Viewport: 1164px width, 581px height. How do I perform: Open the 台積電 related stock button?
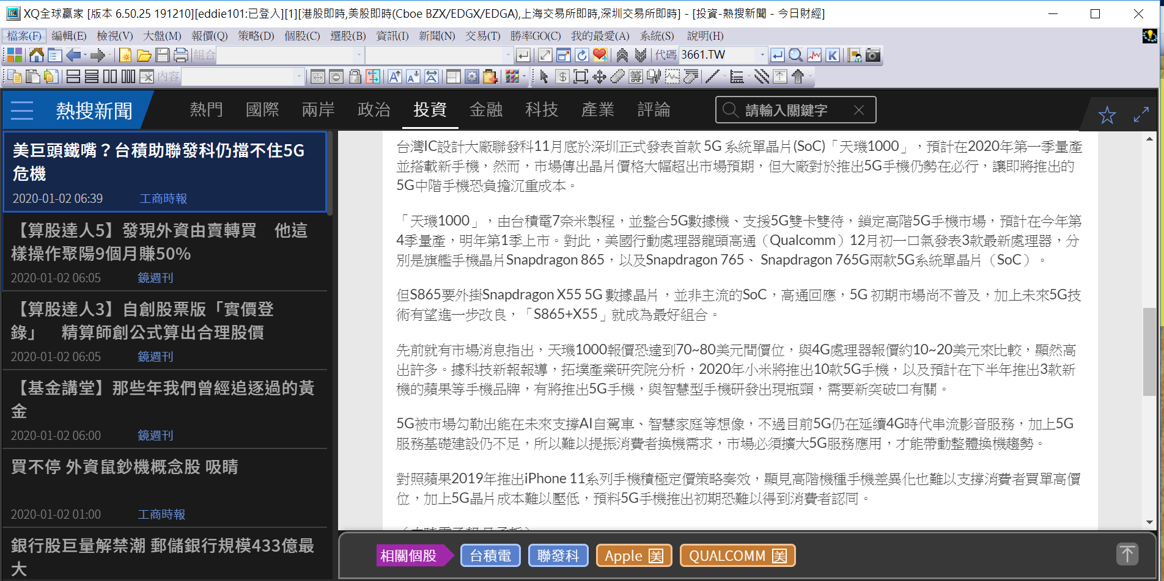click(490, 556)
